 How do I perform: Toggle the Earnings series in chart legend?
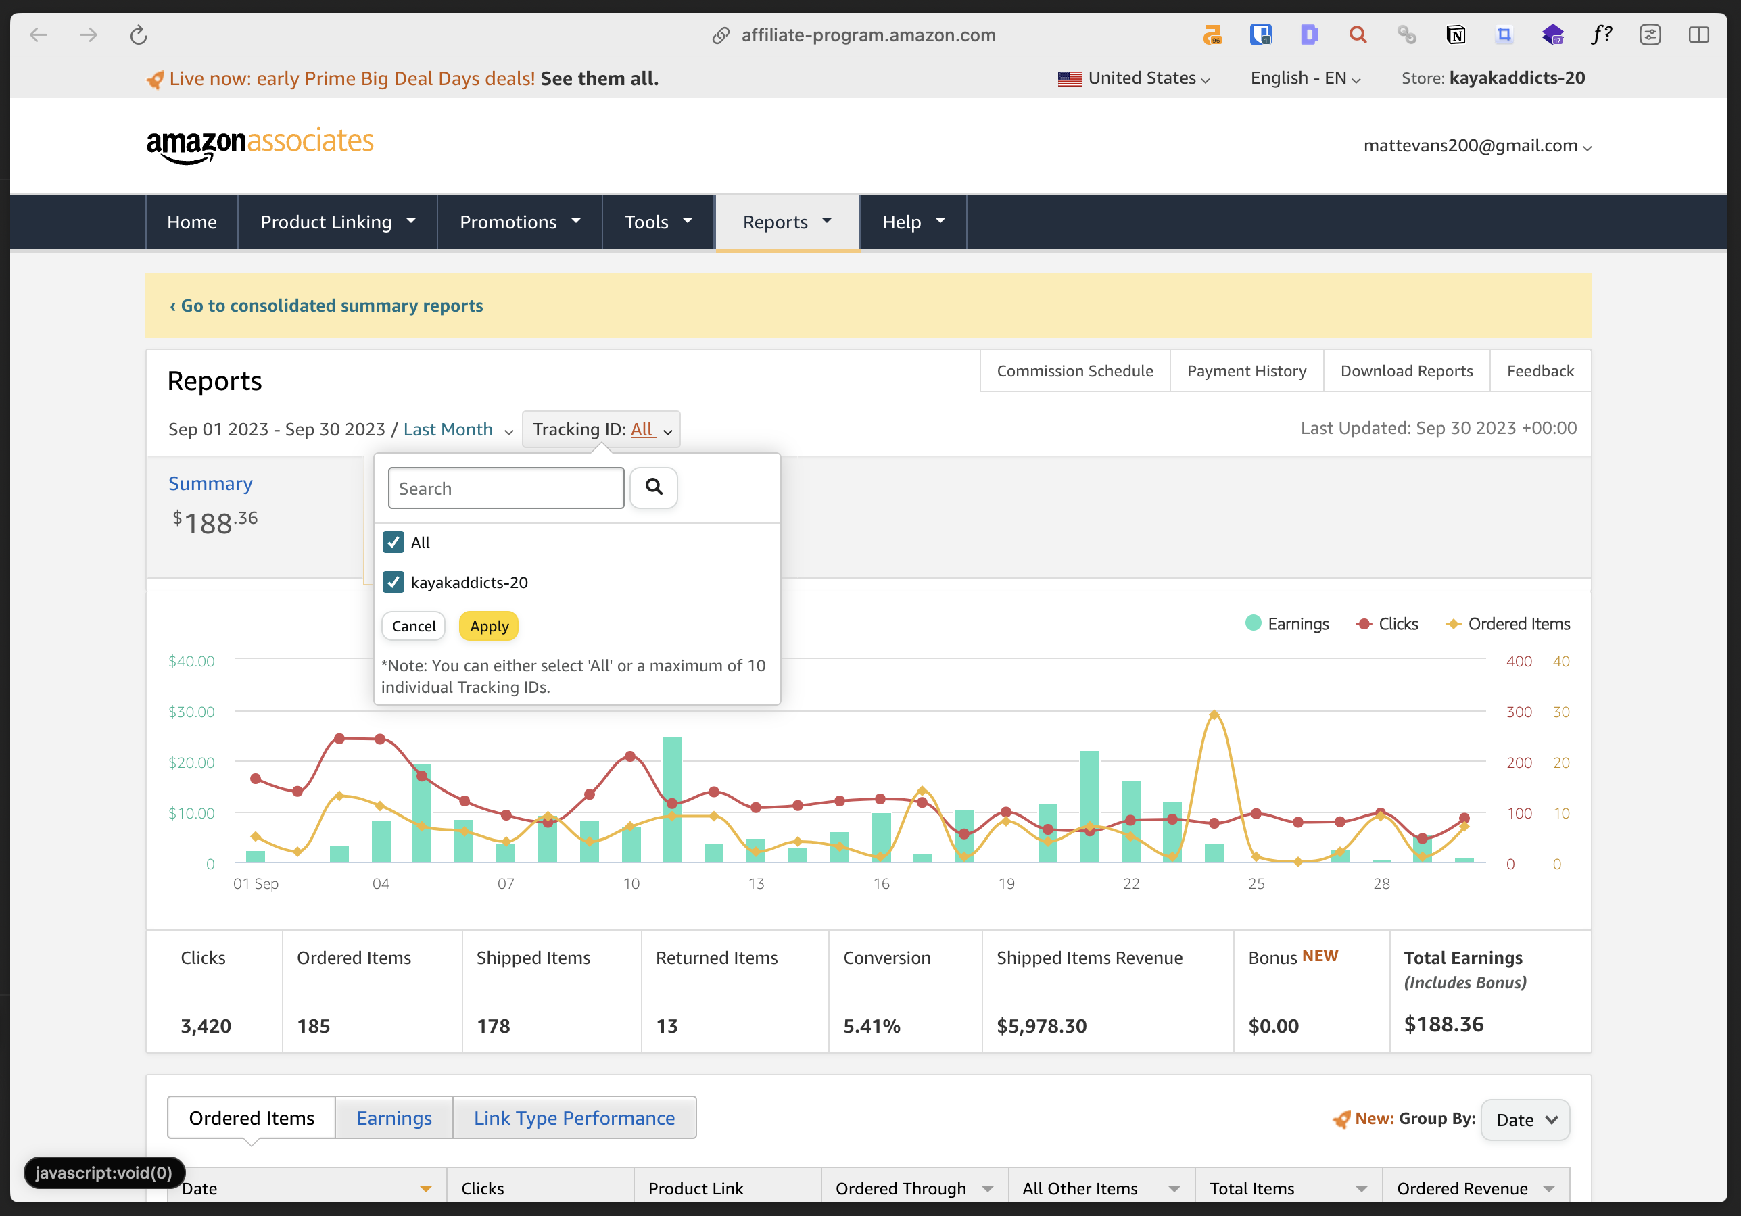pos(1287,624)
